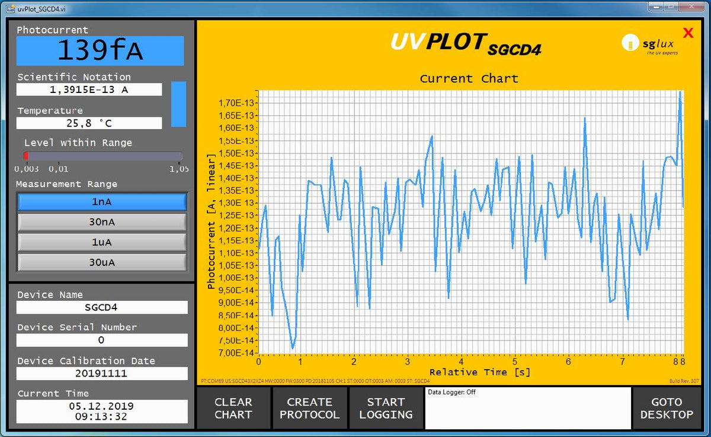Click the Data Logger status box
711x437 pixels.
coord(527,409)
